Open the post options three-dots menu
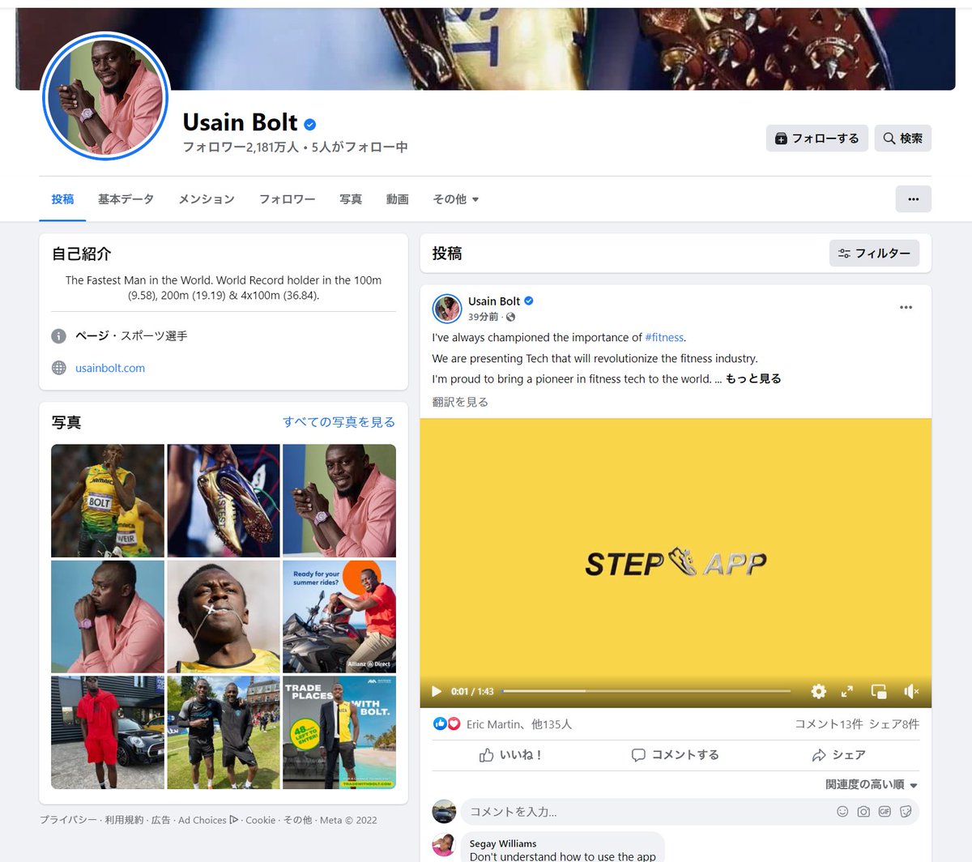The height and width of the screenshot is (862, 972). 906,308
